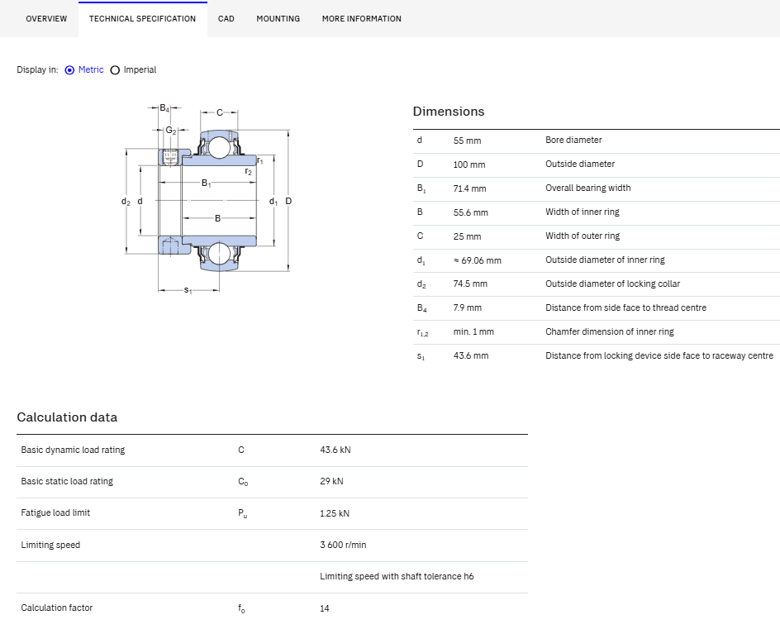This screenshot has height=629, width=780.
Task: Select the Technical Specification tab
Action: pyautogui.click(x=142, y=19)
